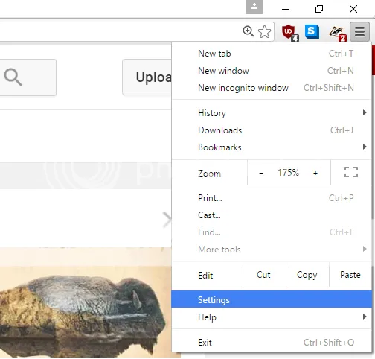This screenshot has height=359, width=375.
Task: Open the Chrome profile avatar button
Action: click(x=254, y=7)
